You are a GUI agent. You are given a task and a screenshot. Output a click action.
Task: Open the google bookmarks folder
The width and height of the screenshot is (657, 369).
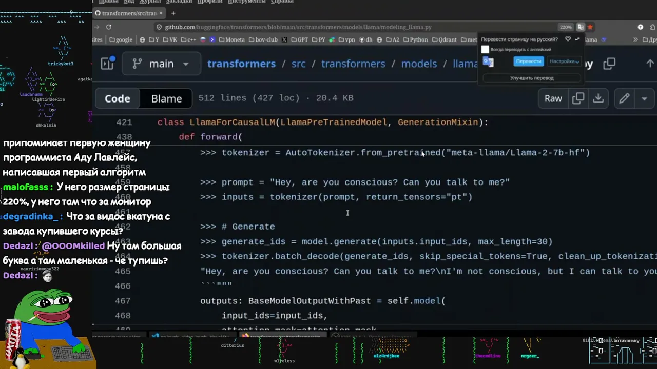point(121,39)
